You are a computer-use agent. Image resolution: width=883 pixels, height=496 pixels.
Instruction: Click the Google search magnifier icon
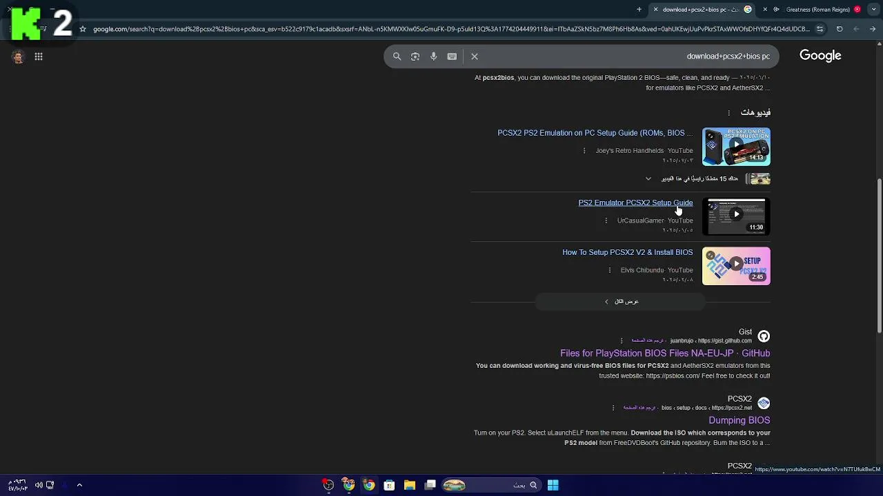coord(397,56)
